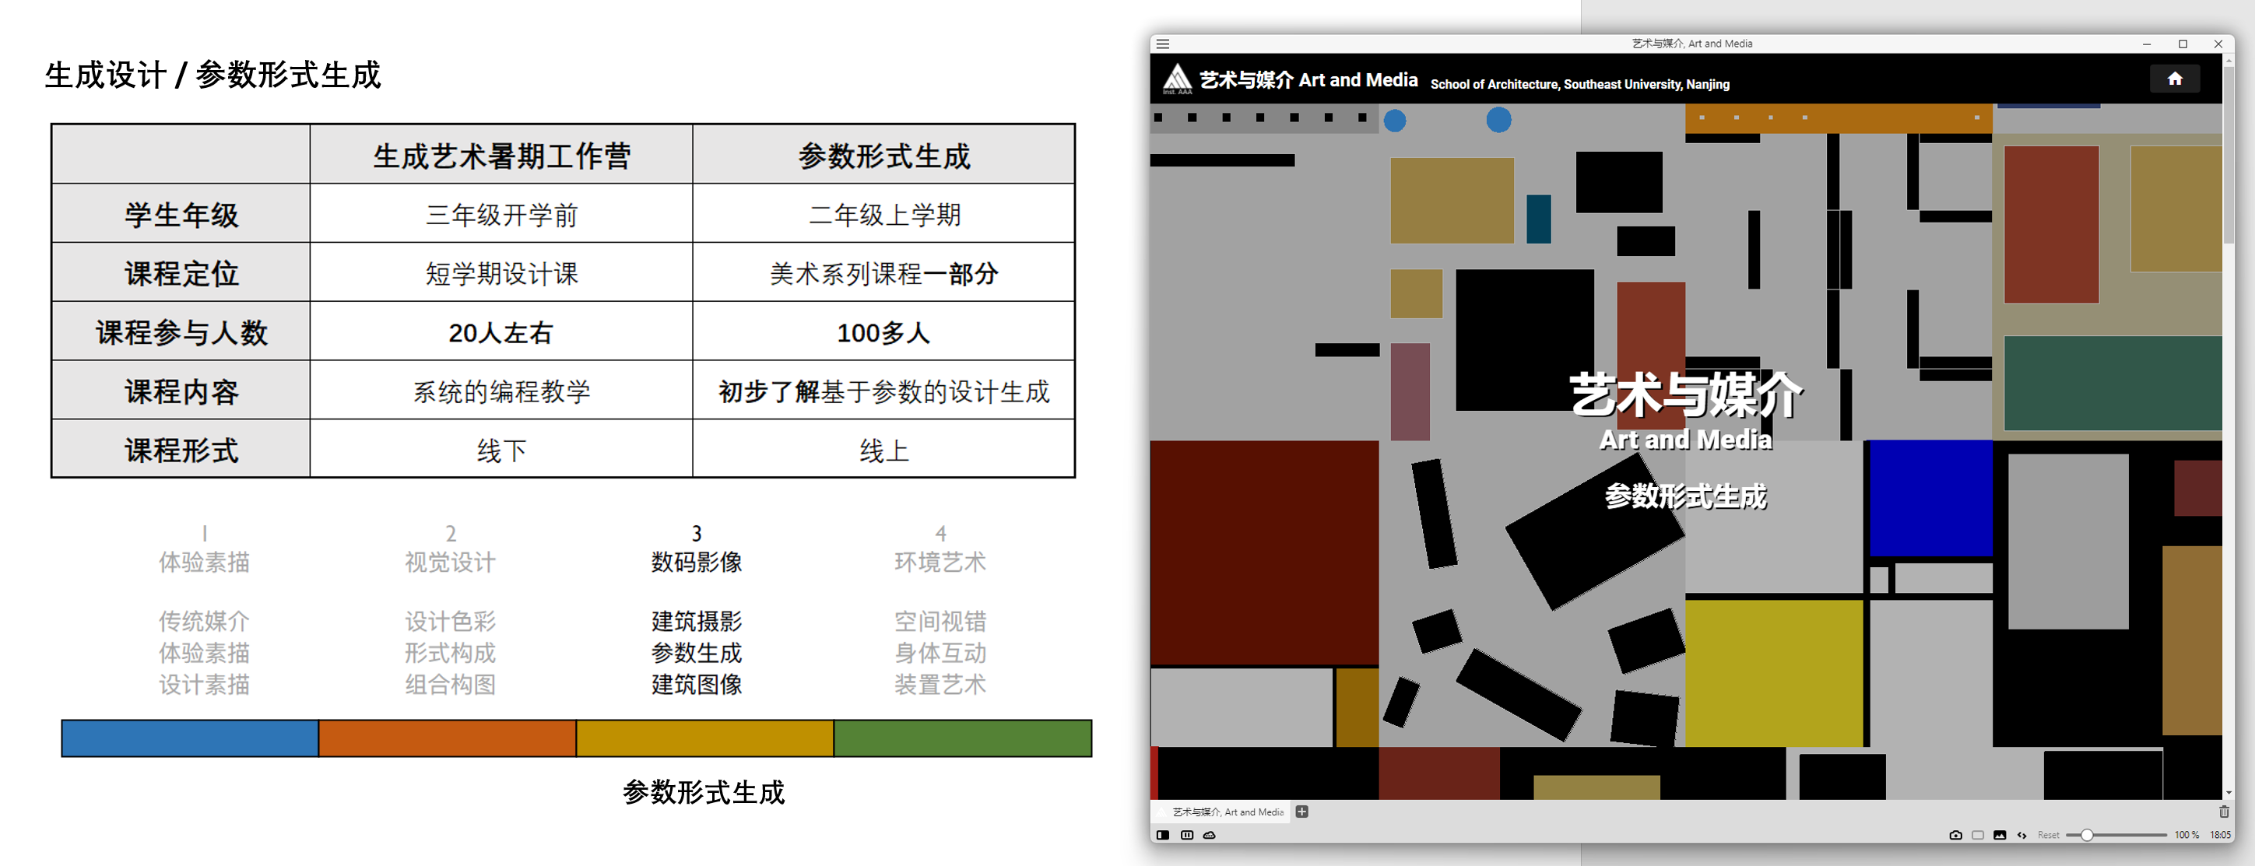Close the Art and Media window

point(2218,44)
